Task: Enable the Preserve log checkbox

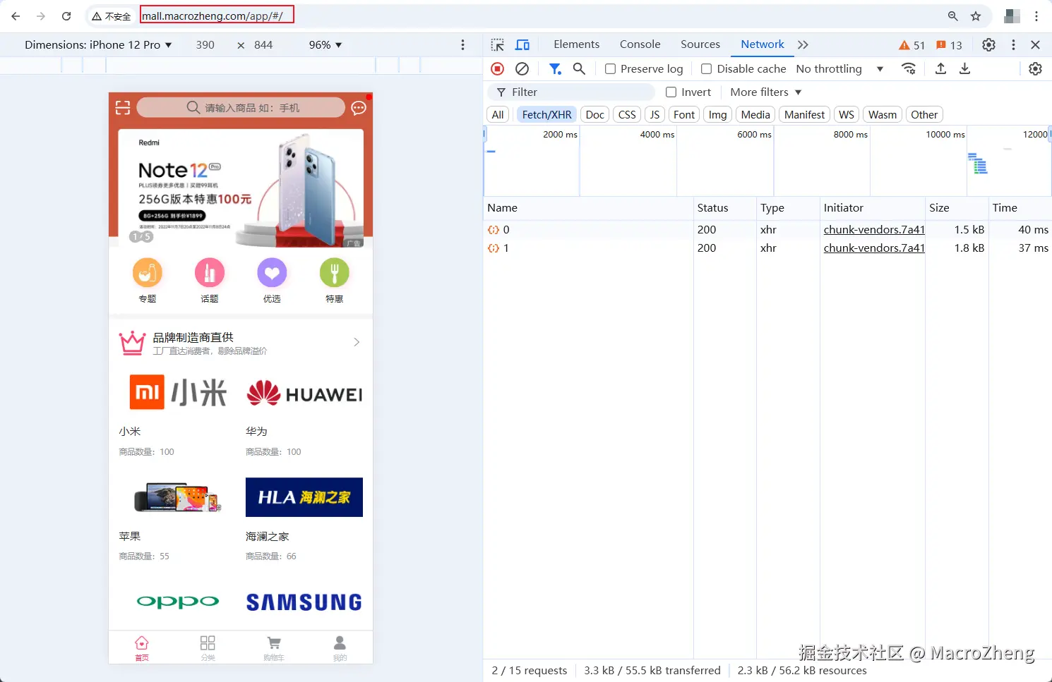Action: (x=611, y=68)
